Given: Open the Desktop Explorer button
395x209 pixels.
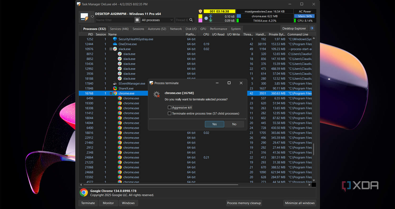Looking at the screenshot, I should pos(294,28).
